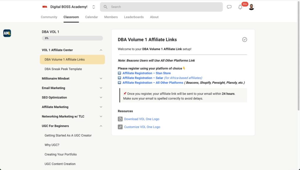
Task: Select DBA Volume 1 Affiliate Links lesson
Action: tap(72, 60)
